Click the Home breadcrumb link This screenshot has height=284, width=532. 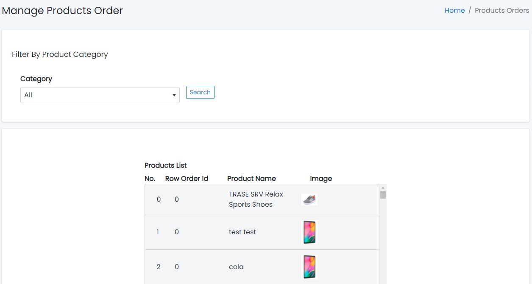454,11
